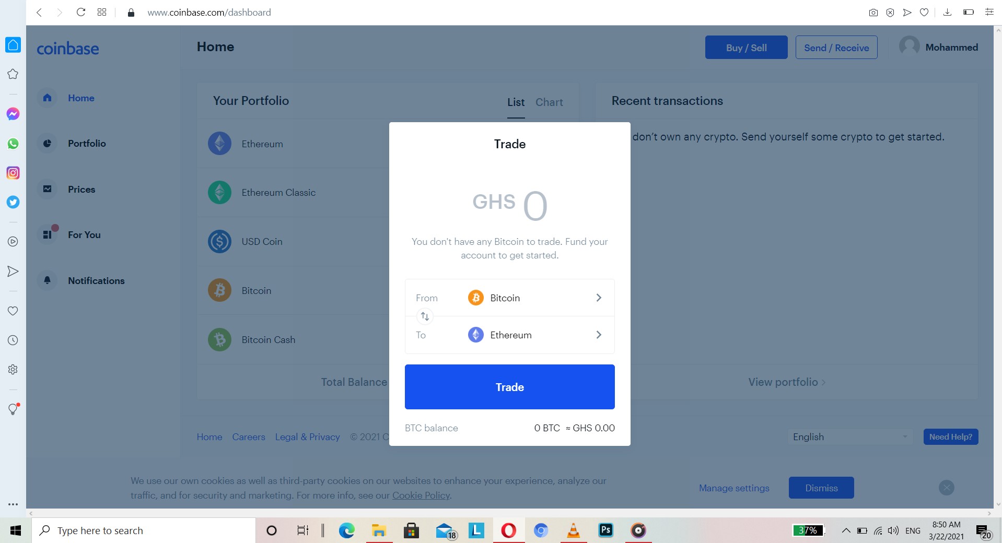1002x543 pixels.
Task: Take a browser snapshot with camera icon
Action: (x=873, y=13)
